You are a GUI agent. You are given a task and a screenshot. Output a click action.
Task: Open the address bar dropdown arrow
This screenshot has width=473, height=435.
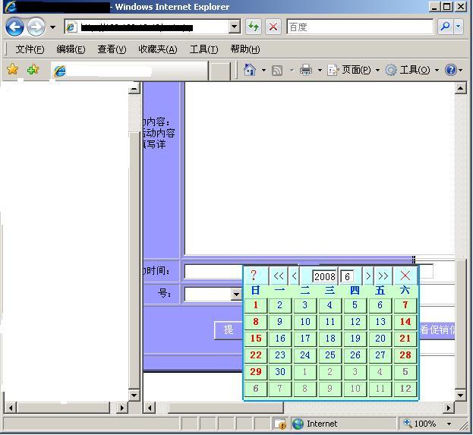click(x=234, y=27)
